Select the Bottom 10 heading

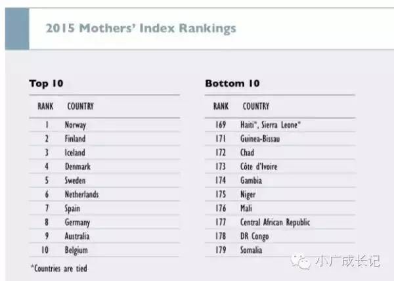[232, 83]
